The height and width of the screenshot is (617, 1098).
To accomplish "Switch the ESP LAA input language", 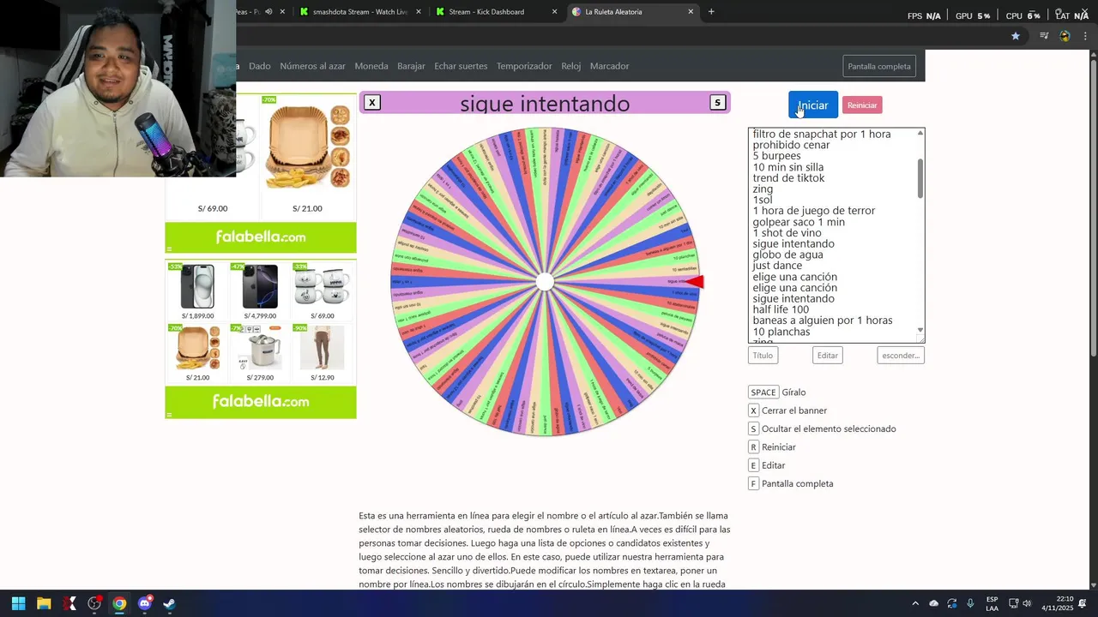I will [x=992, y=603].
